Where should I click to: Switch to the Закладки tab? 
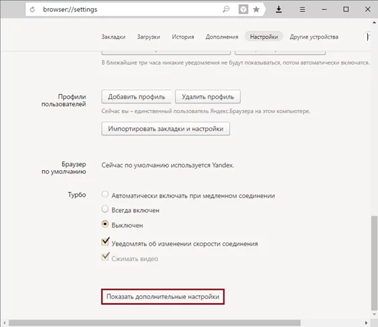113,37
